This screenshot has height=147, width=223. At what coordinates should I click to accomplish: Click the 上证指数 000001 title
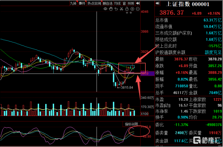point(188,4)
